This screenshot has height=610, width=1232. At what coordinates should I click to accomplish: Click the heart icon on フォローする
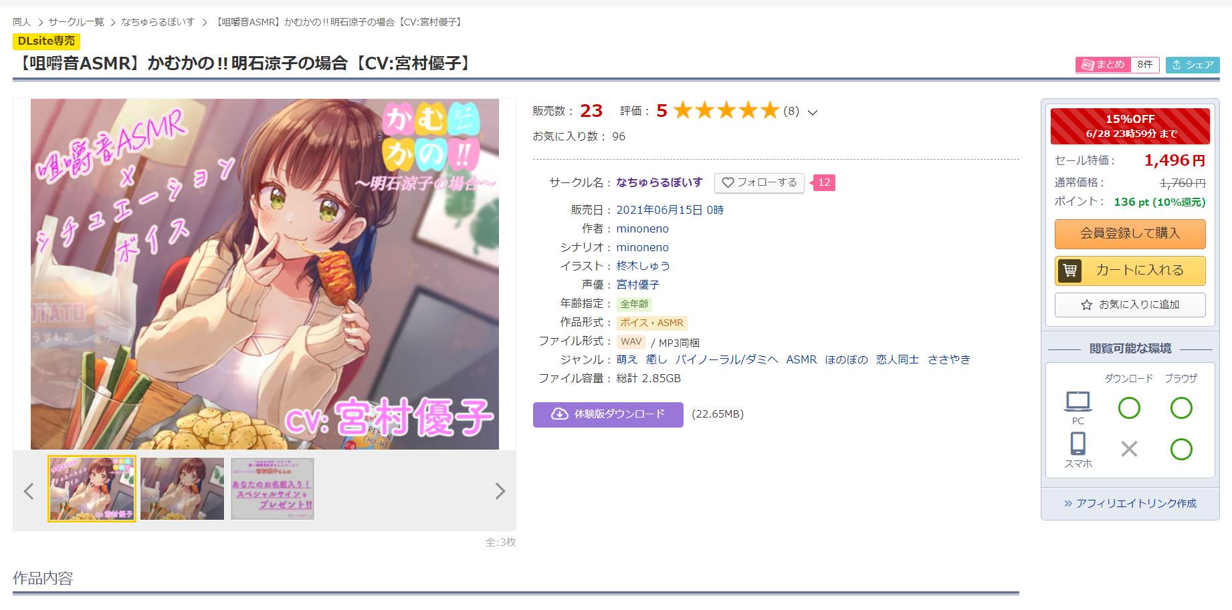pyautogui.click(x=728, y=182)
